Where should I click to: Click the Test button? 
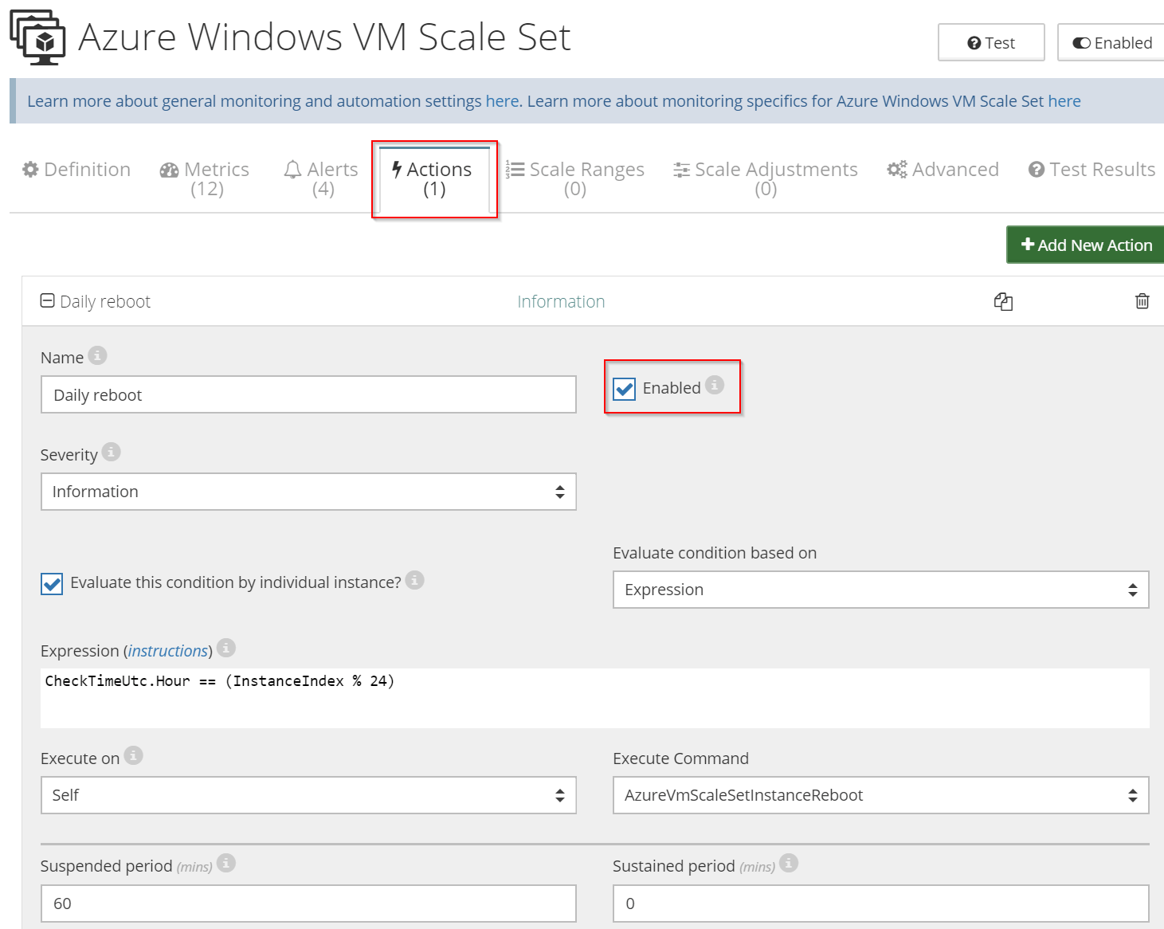pos(991,43)
